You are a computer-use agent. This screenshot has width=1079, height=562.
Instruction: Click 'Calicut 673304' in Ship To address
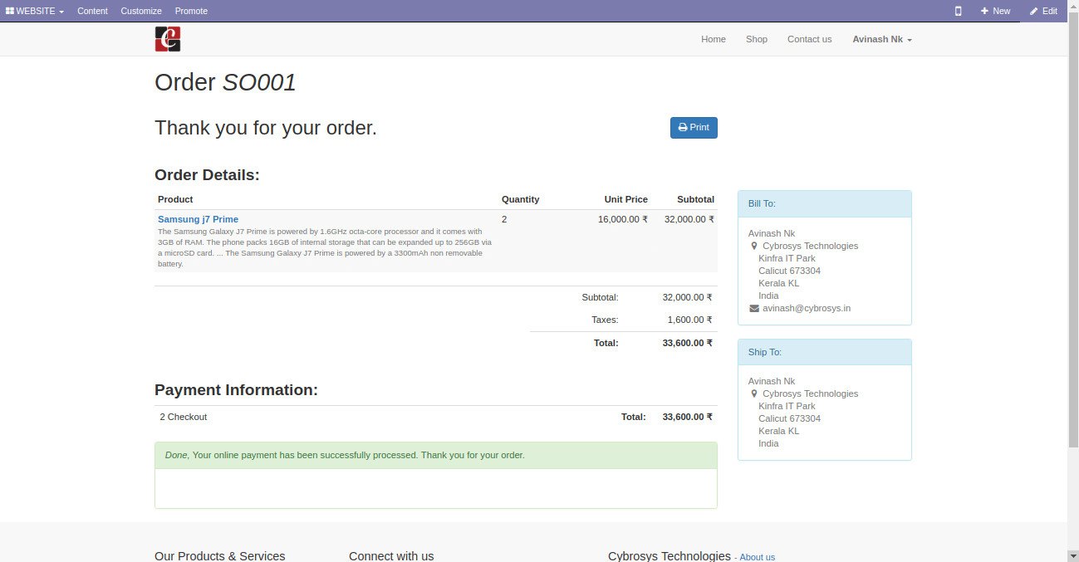[789, 418]
